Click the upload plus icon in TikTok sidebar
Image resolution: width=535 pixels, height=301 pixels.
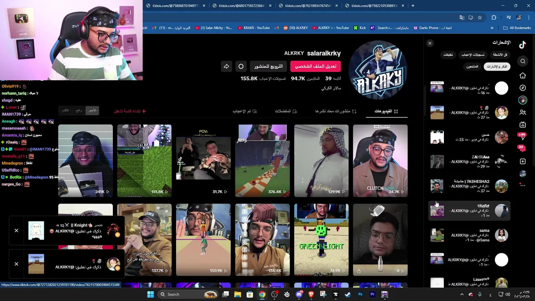tap(522, 161)
